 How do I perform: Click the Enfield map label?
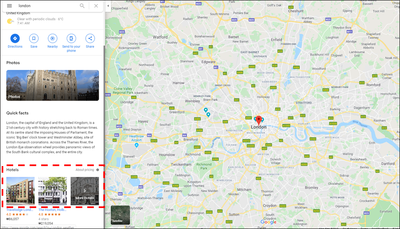pyautogui.click(x=277, y=40)
